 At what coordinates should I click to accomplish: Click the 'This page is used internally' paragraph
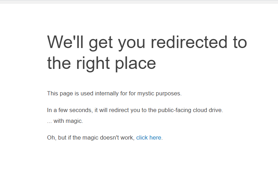click(x=114, y=94)
